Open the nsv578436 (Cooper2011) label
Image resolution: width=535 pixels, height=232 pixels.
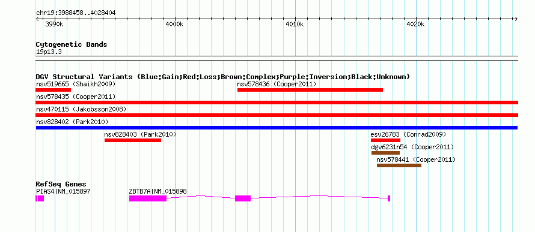pos(277,84)
